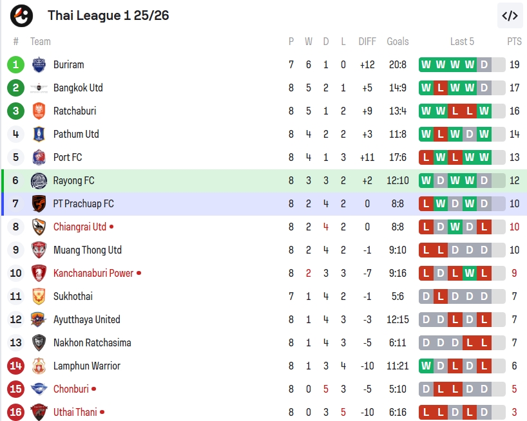The height and width of the screenshot is (421, 527).
Task: Click the Muang Thong Utd team crest
Action: pyautogui.click(x=39, y=250)
